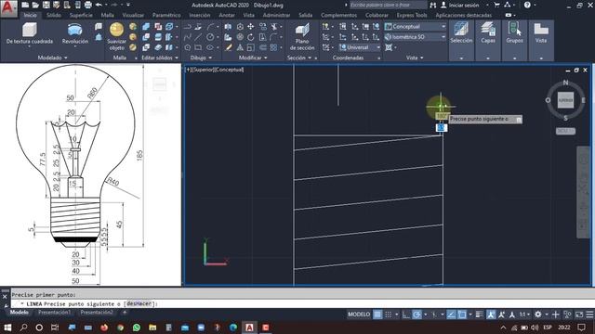Click the Plano de sección tool
Viewport: 595px width, 334px height.
302,36
